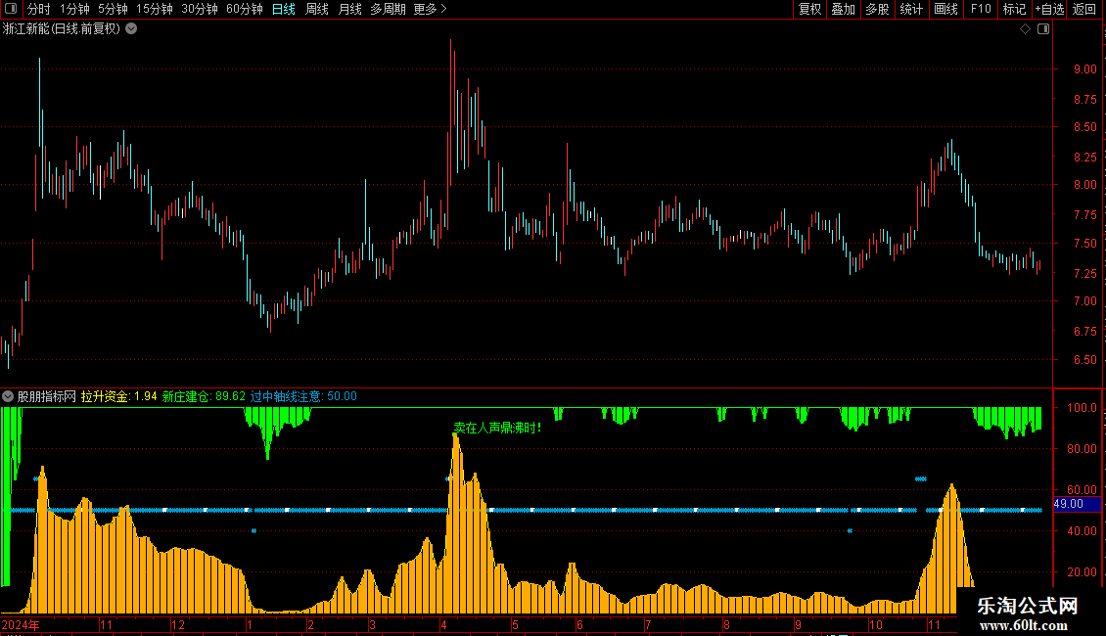Click the 过中轴线注意: 50.00 value
The width and height of the screenshot is (1106, 636).
[304, 396]
